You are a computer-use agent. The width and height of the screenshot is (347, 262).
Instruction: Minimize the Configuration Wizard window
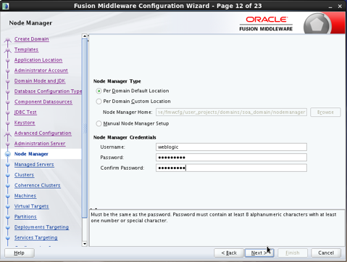point(330,7)
